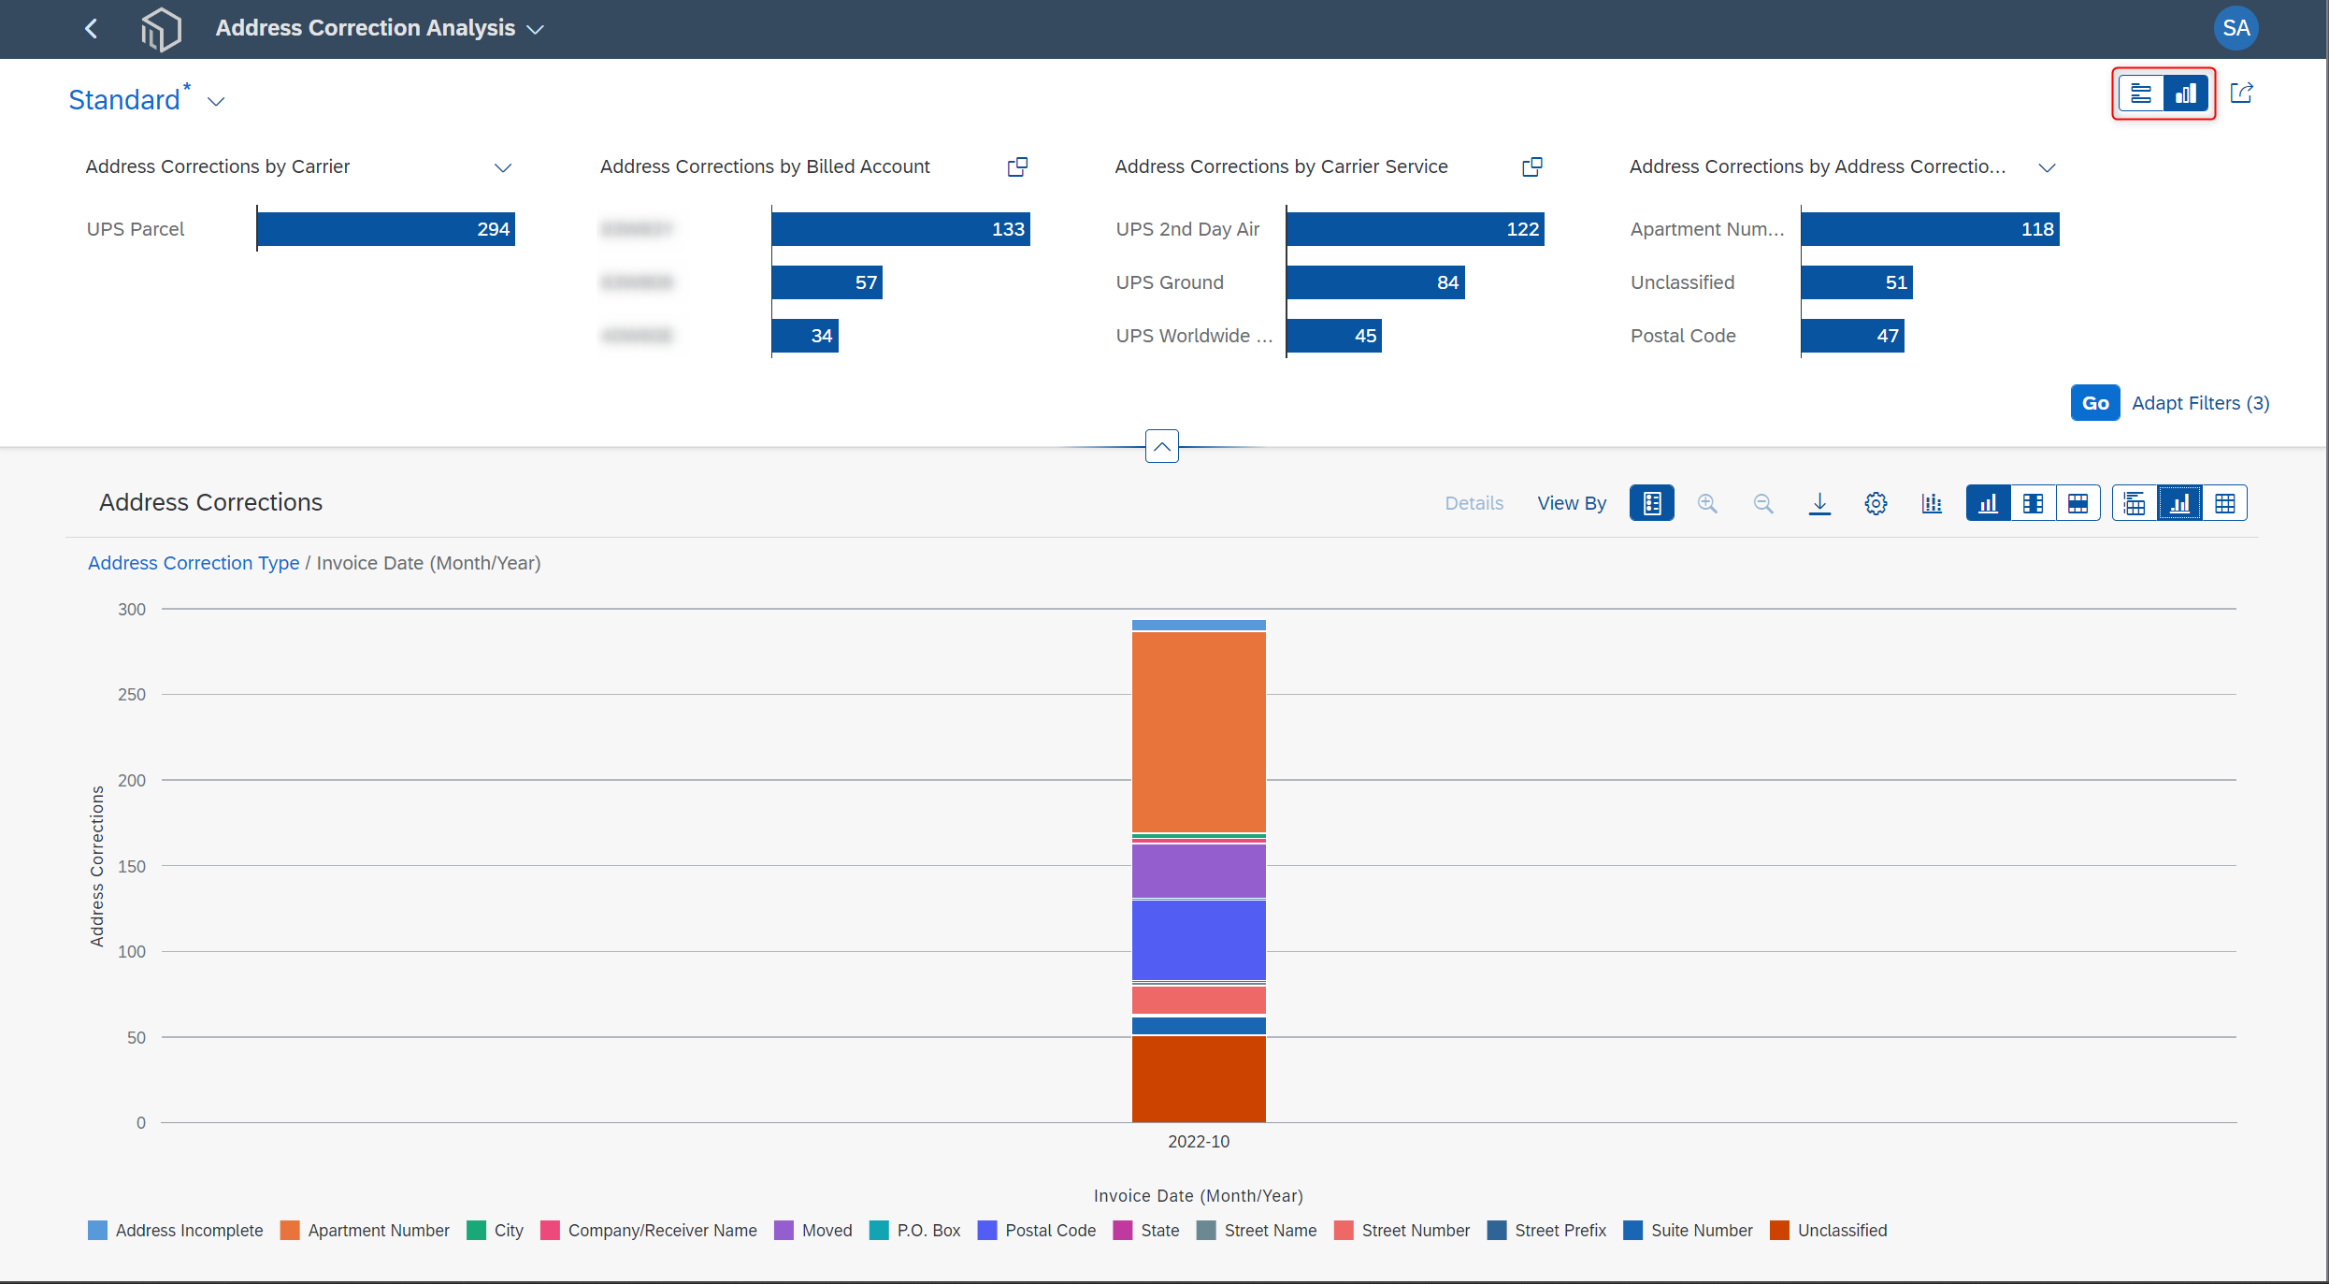
Task: Click the dark red bottom segment of the column
Action: point(1199,1079)
